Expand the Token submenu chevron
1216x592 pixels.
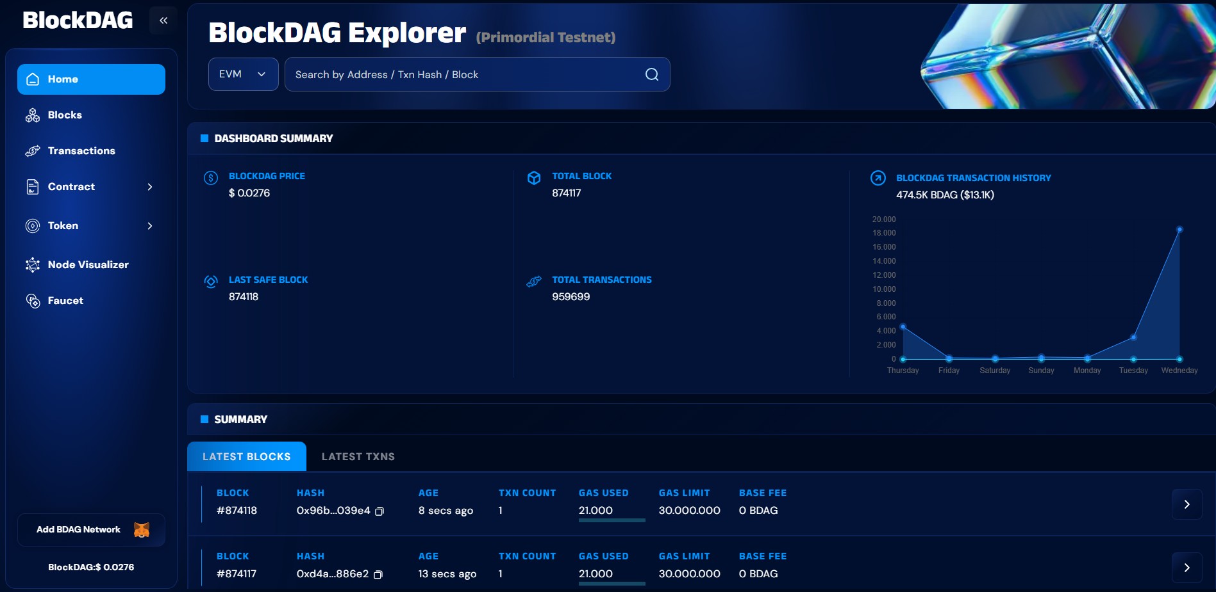pos(150,226)
